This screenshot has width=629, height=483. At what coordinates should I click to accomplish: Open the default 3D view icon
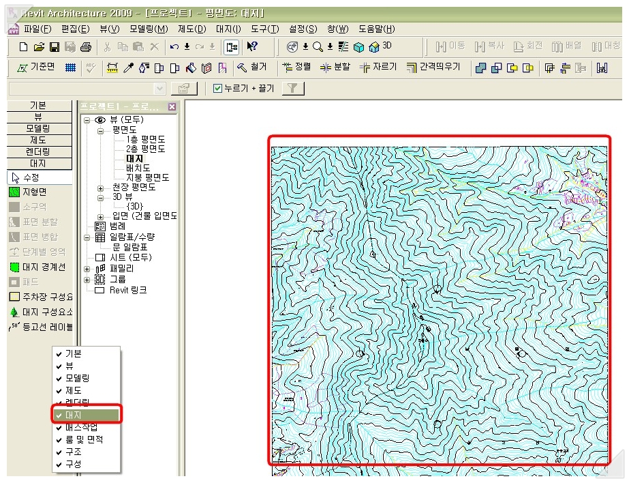(380, 46)
